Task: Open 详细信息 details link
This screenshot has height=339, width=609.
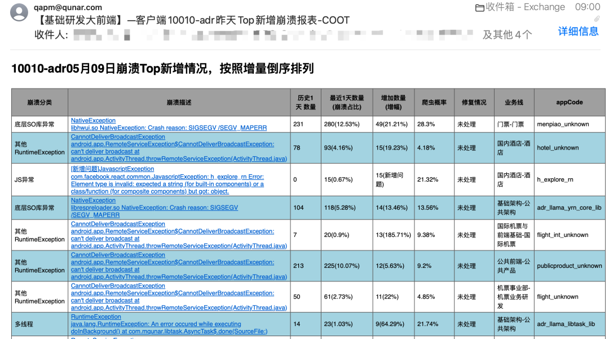Action: [x=578, y=32]
